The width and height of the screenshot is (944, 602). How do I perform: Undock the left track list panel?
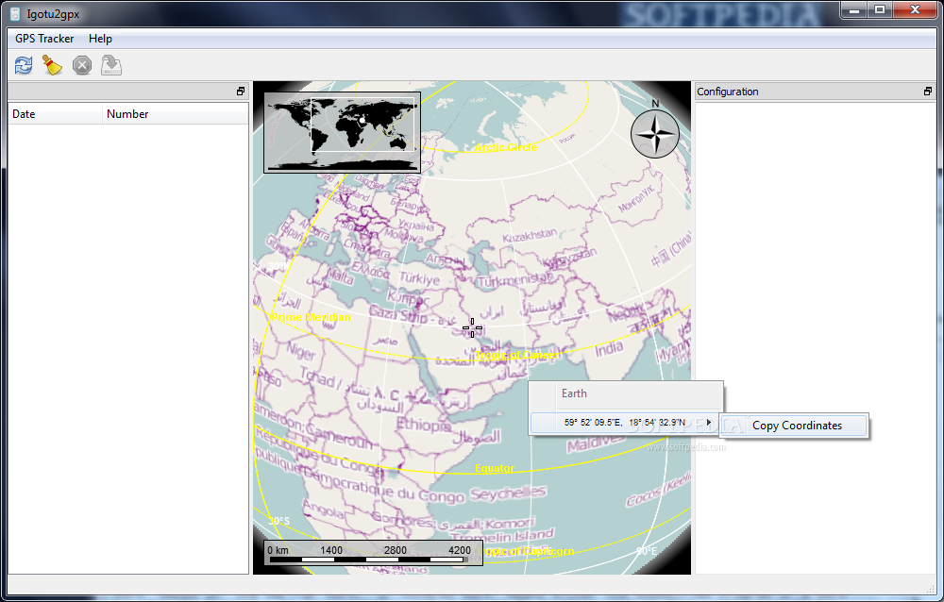[x=241, y=92]
